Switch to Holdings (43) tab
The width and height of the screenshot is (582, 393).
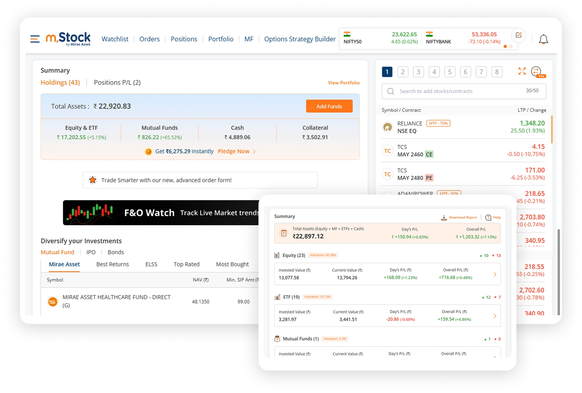(x=60, y=82)
